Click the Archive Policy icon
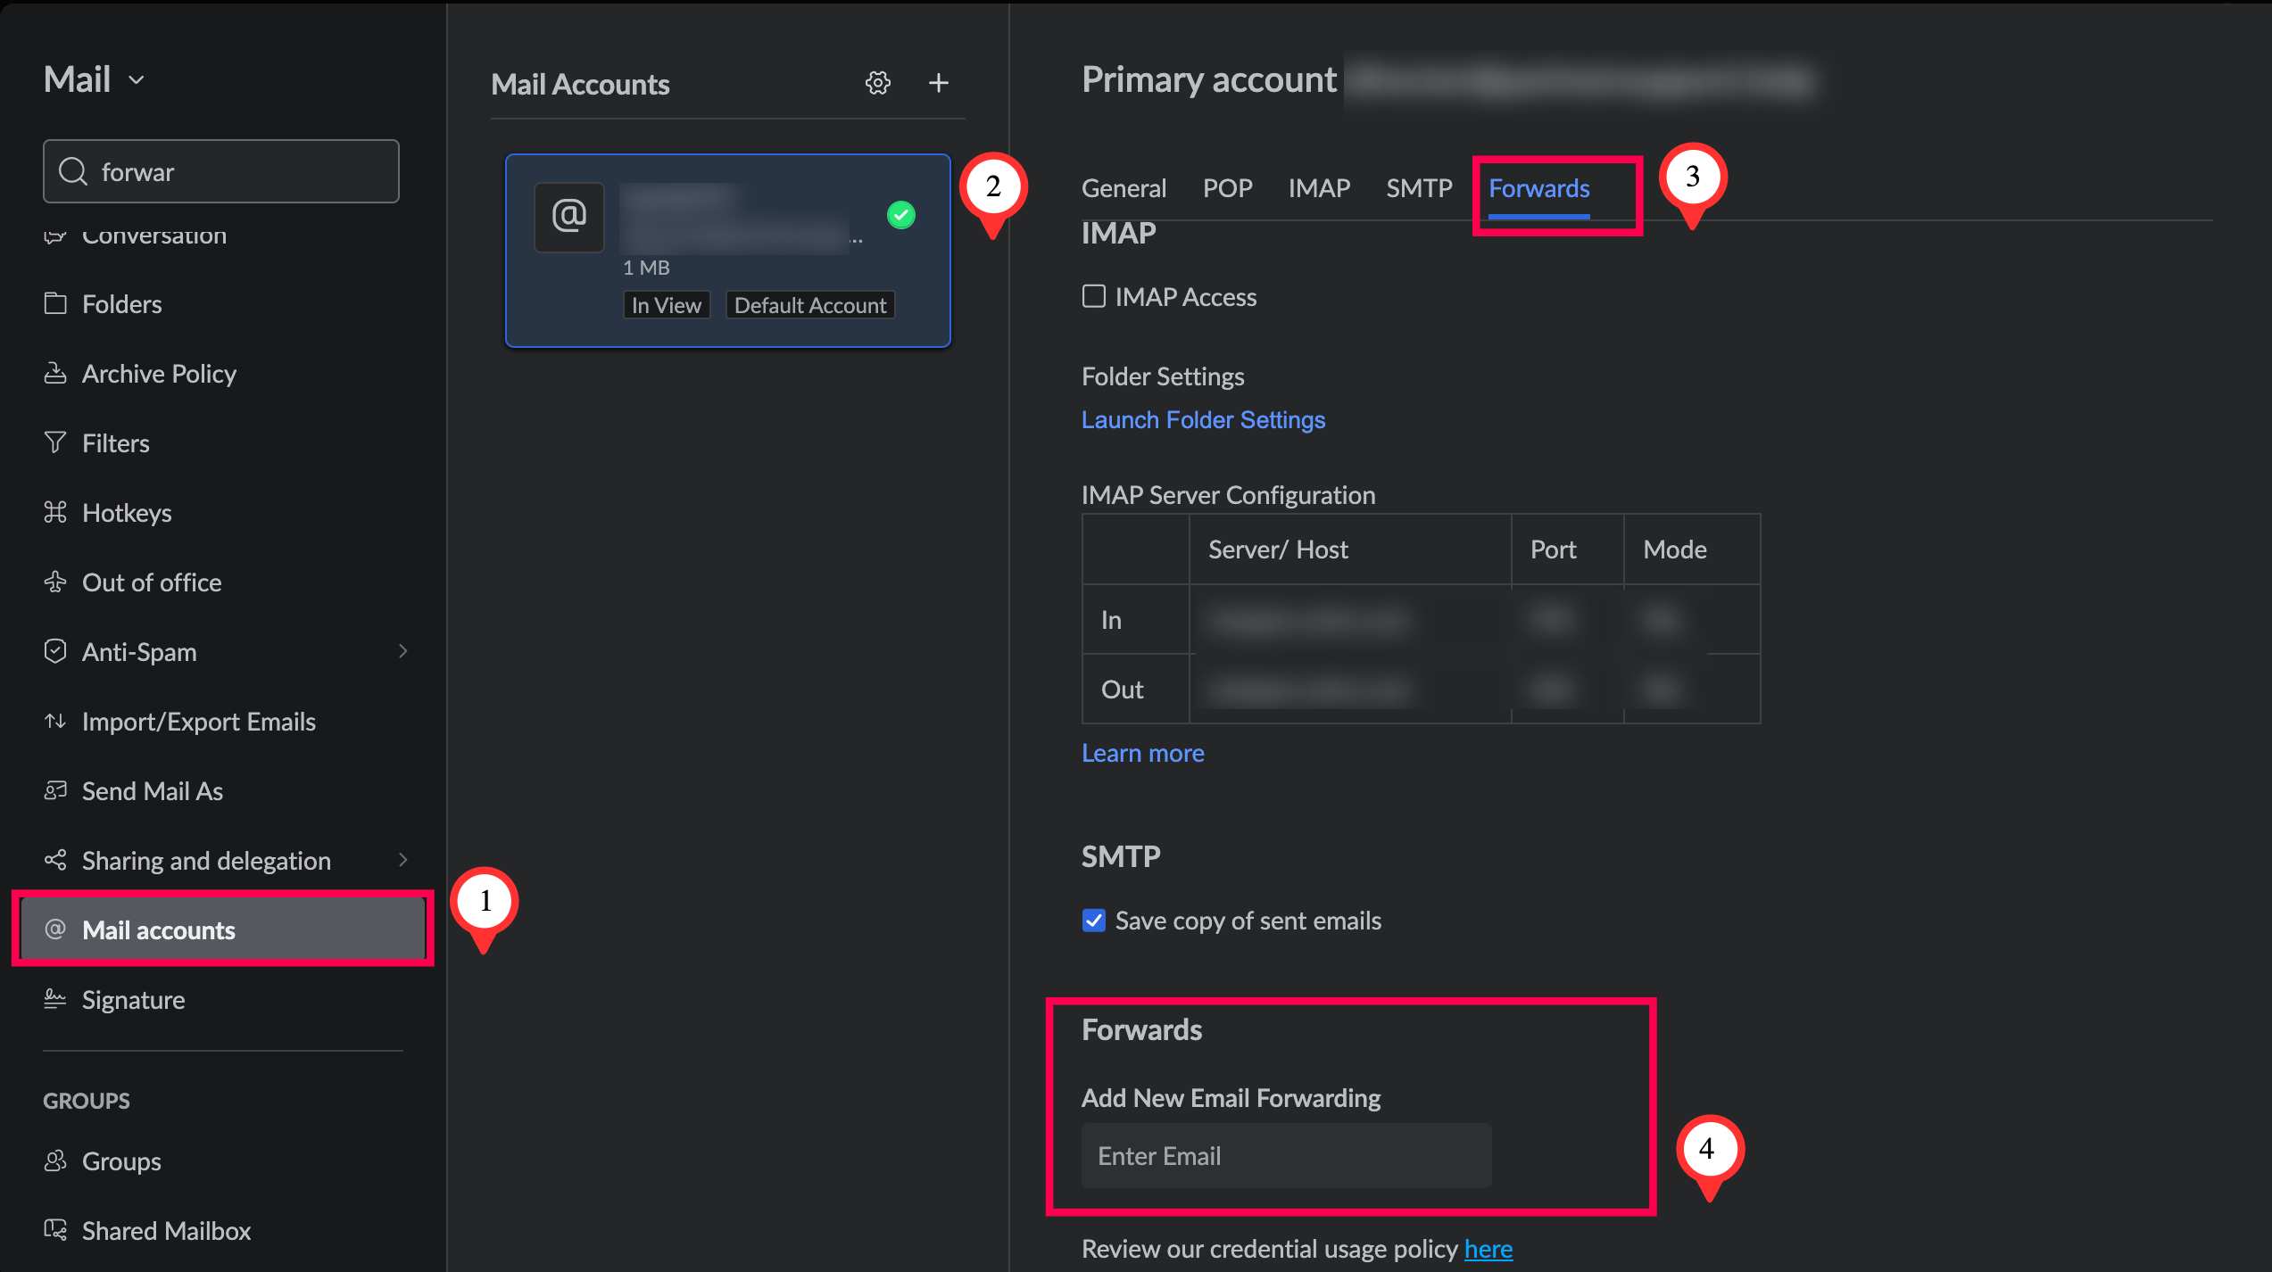The image size is (2272, 1272). coord(55,373)
